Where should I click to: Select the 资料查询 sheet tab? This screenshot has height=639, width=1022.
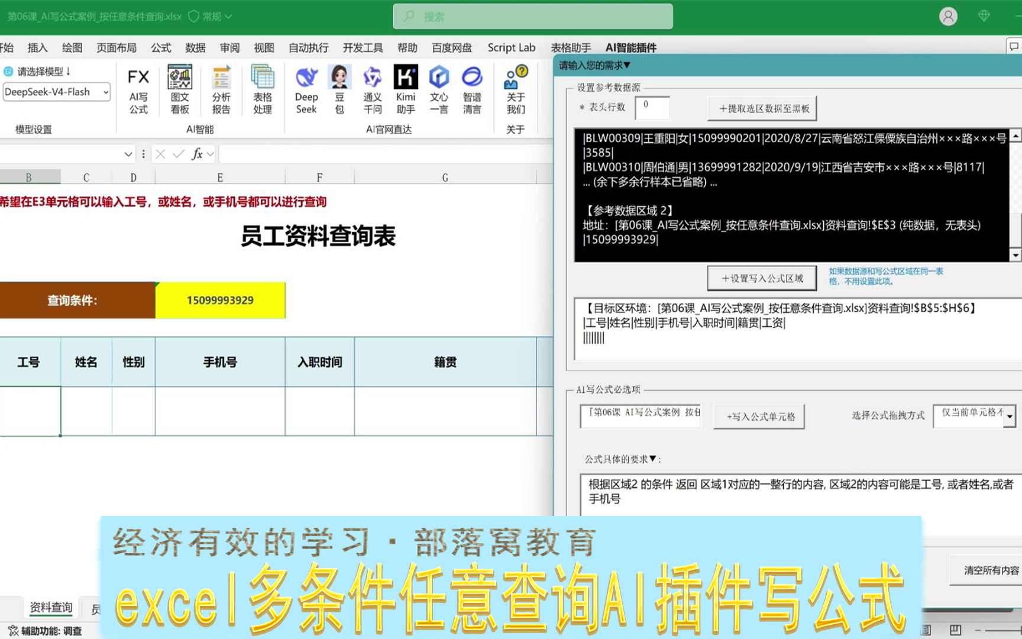(x=51, y=608)
